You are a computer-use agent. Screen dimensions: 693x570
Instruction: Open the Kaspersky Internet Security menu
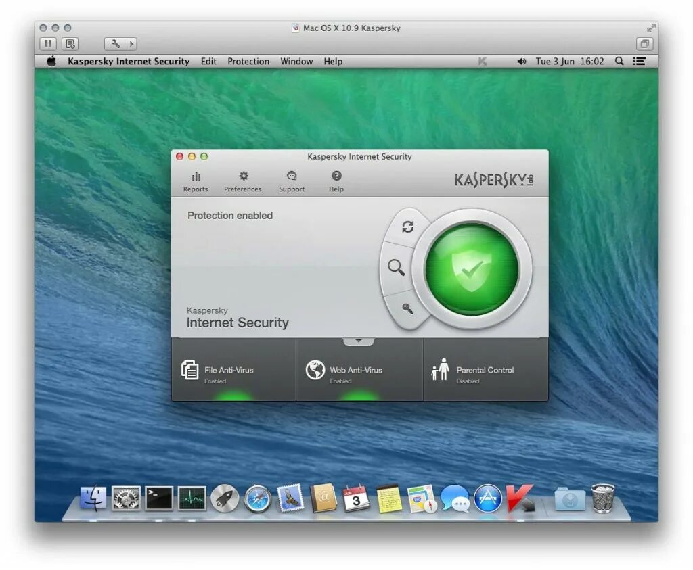pyautogui.click(x=129, y=62)
